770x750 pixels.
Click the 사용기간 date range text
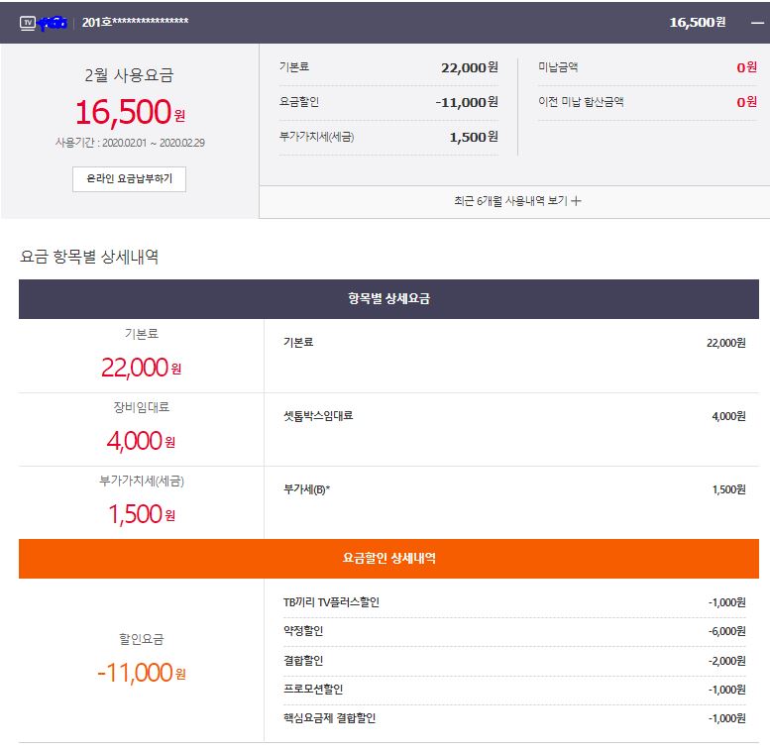point(130,143)
